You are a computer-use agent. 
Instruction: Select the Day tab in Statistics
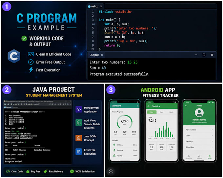(x=152, y=112)
